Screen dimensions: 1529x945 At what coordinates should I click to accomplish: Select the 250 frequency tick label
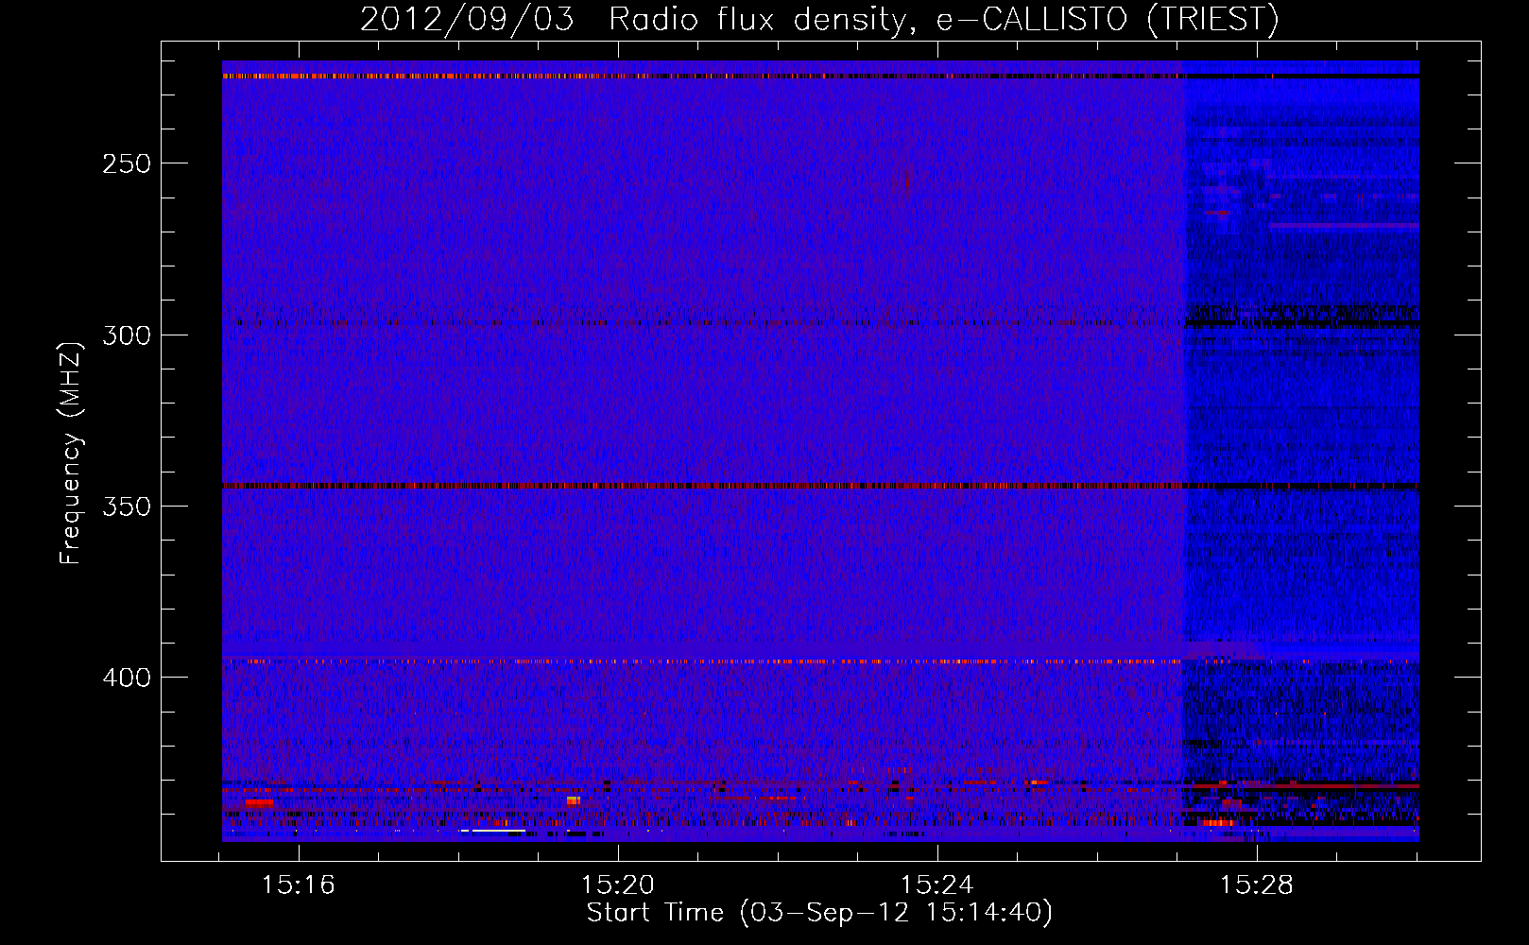(127, 163)
